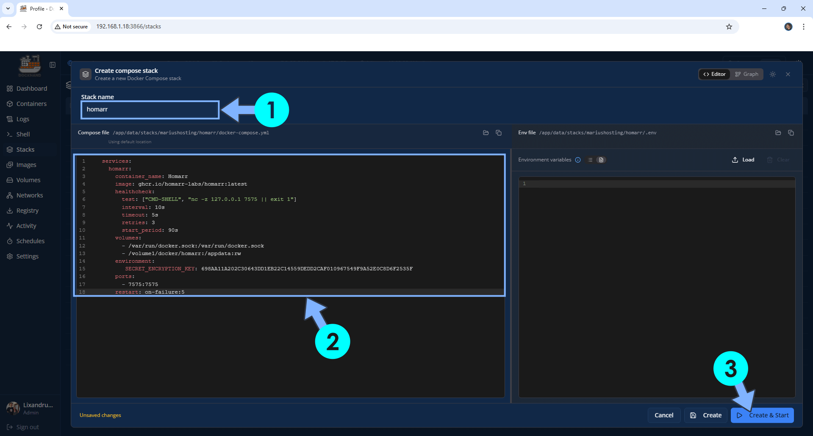The width and height of the screenshot is (813, 436).
Task: Click the Create button to save stack
Action: pyautogui.click(x=706, y=415)
